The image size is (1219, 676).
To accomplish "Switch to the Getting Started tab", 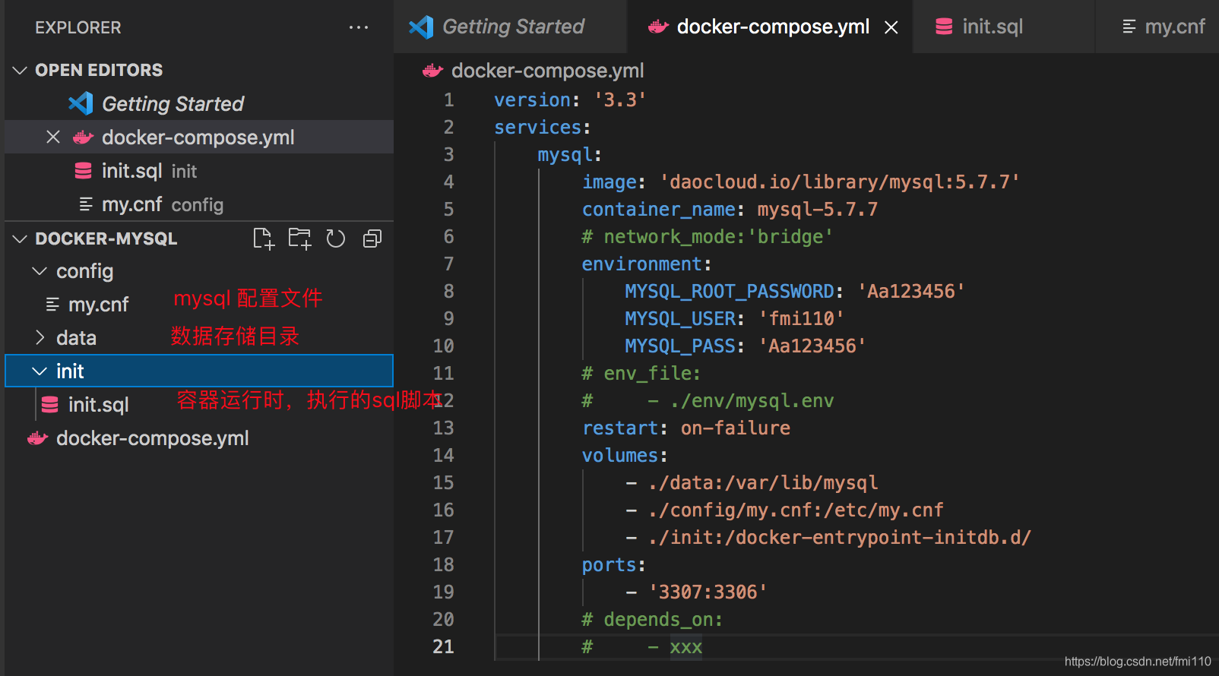I will (510, 27).
